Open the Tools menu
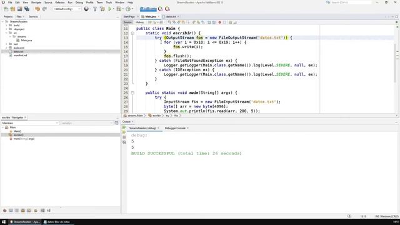The height and width of the screenshot is (225, 400). pyautogui.click(x=109, y=2)
